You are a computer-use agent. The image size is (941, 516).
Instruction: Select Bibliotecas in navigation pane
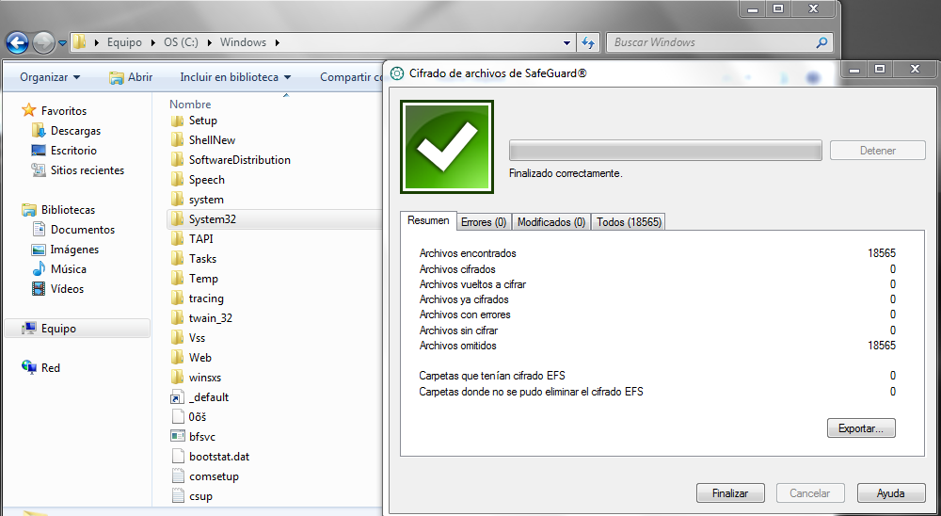[x=68, y=210]
